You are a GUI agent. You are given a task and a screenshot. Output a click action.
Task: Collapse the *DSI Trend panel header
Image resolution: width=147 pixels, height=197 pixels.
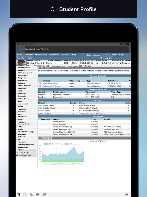click(38, 138)
